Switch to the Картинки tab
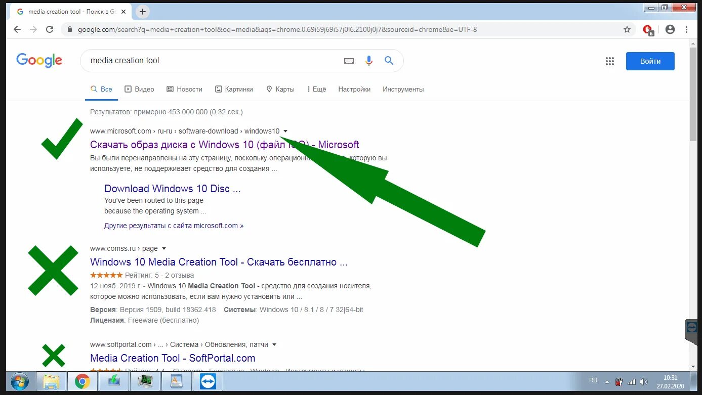702x395 pixels. [234, 89]
